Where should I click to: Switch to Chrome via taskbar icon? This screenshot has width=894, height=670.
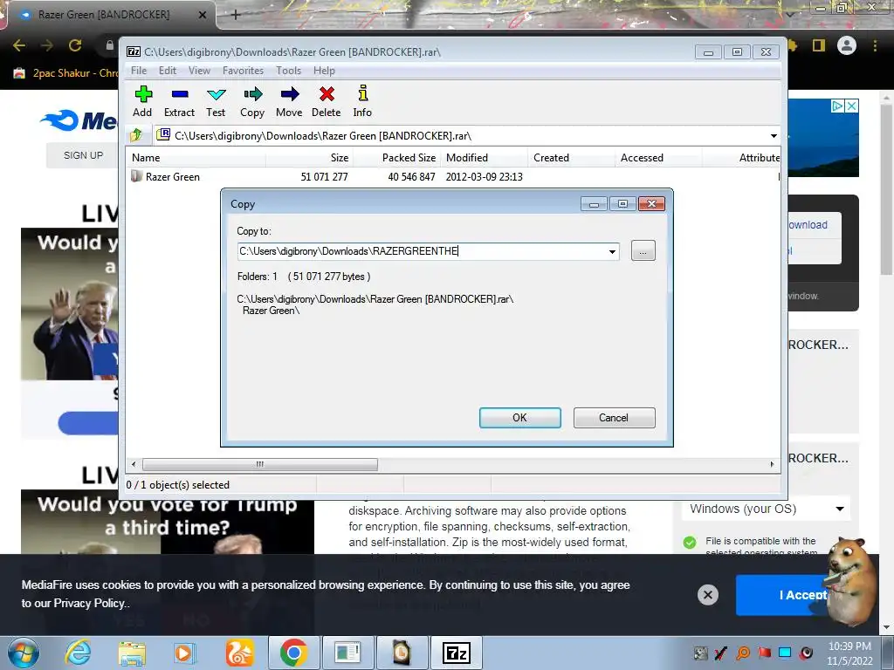(293, 653)
